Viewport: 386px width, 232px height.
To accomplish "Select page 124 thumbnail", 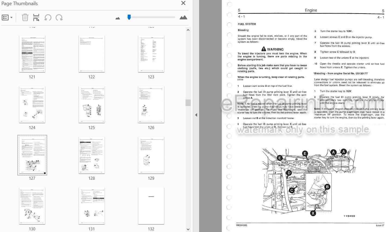I will [32, 105].
